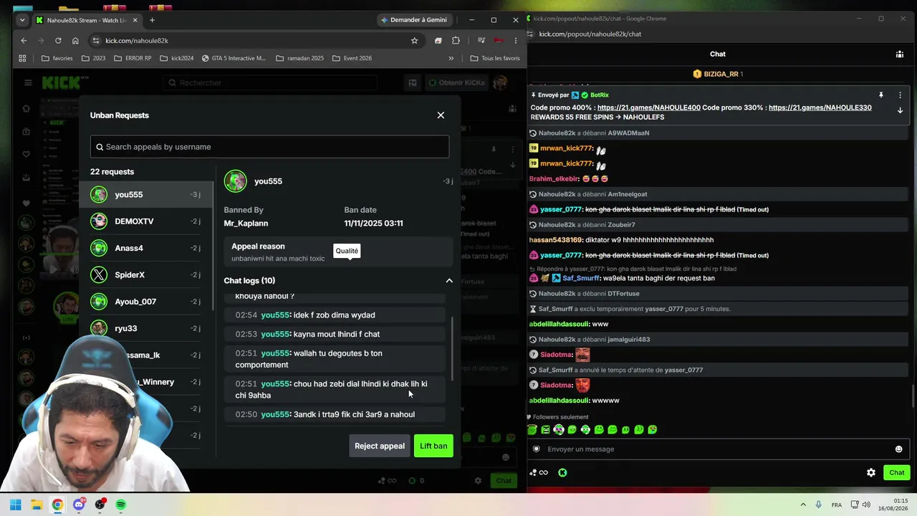Reject the appeal from you555
The height and width of the screenshot is (516, 917).
(x=380, y=446)
